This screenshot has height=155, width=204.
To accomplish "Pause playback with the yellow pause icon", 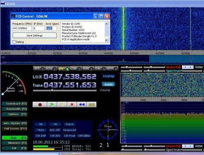I will click(x=62, y=105).
